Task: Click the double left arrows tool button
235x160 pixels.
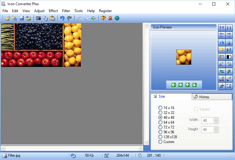Action: pyautogui.click(x=222, y=35)
